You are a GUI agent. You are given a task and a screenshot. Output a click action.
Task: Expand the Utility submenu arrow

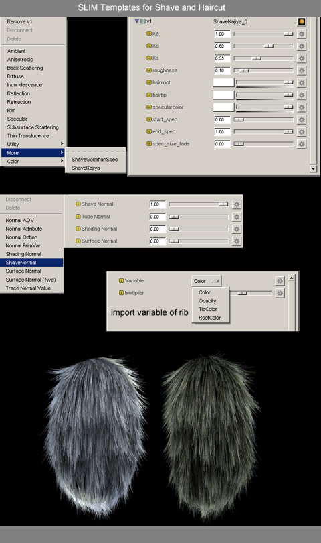(x=62, y=143)
